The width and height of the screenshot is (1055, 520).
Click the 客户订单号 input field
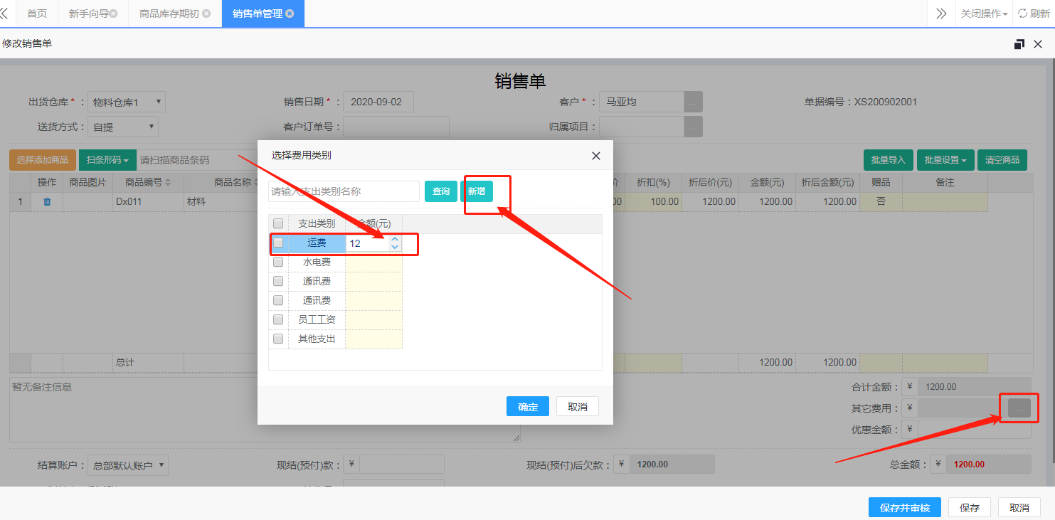(x=396, y=127)
